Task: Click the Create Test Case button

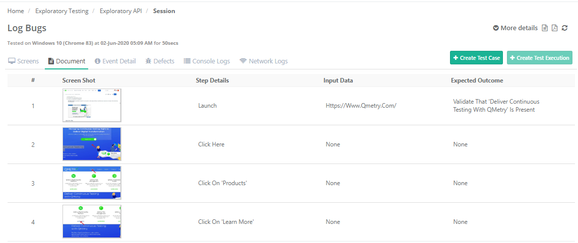Action: point(476,58)
